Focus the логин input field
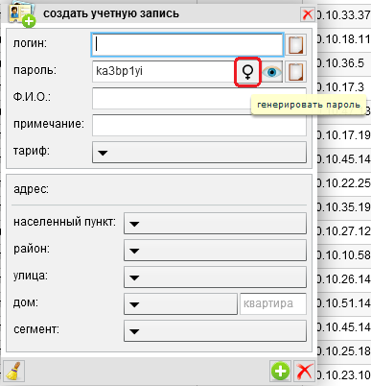This screenshot has width=371, height=386. pos(187,44)
